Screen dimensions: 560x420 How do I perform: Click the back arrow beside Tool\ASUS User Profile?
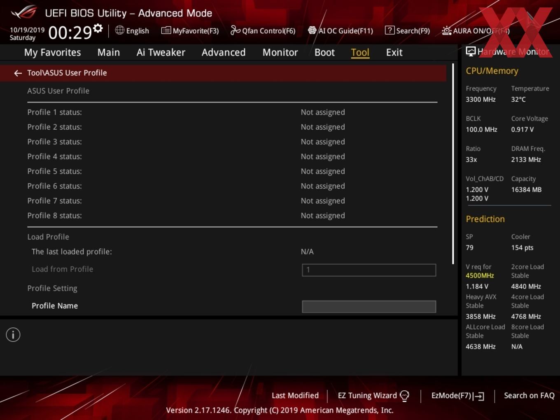[18, 73]
